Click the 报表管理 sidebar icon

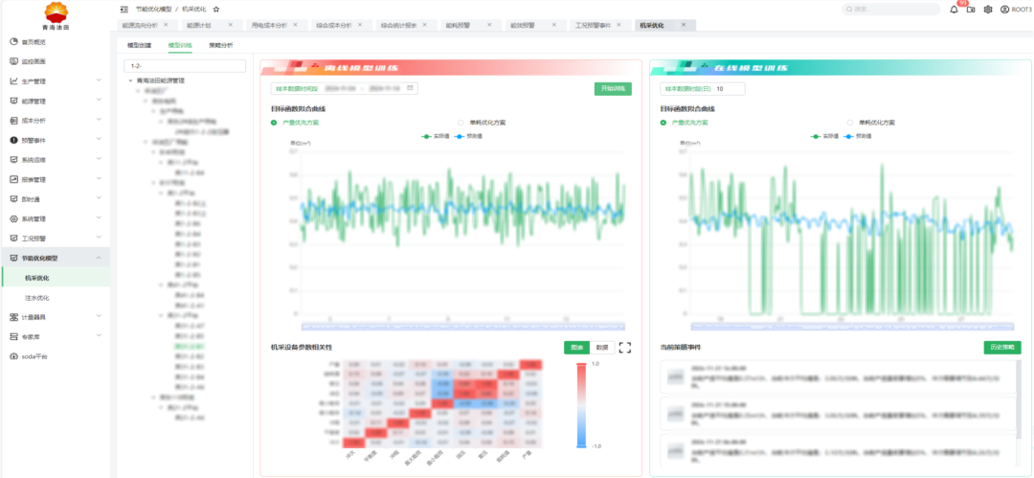[13, 179]
